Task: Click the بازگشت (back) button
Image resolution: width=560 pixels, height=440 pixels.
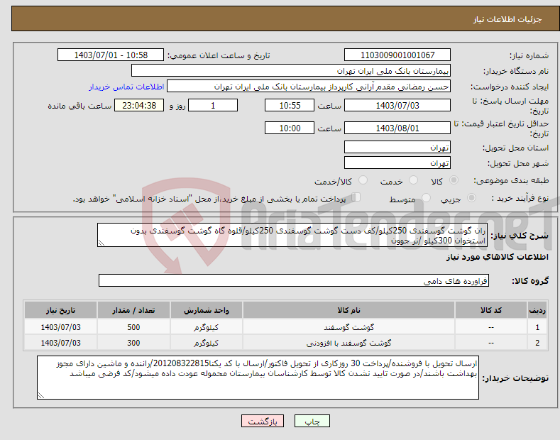Action: click(263, 421)
